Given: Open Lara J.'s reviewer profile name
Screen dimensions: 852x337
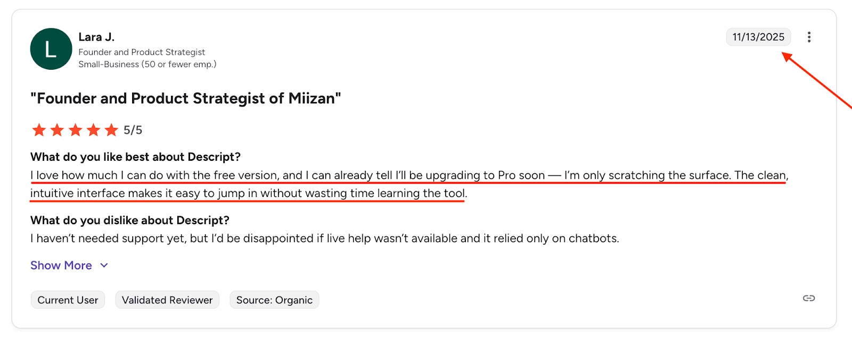Looking at the screenshot, I should pyautogui.click(x=96, y=37).
